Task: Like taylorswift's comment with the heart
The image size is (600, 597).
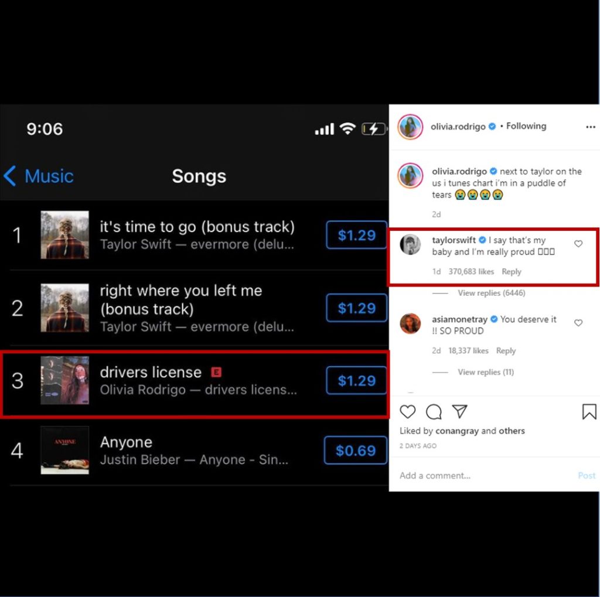Action: (578, 244)
